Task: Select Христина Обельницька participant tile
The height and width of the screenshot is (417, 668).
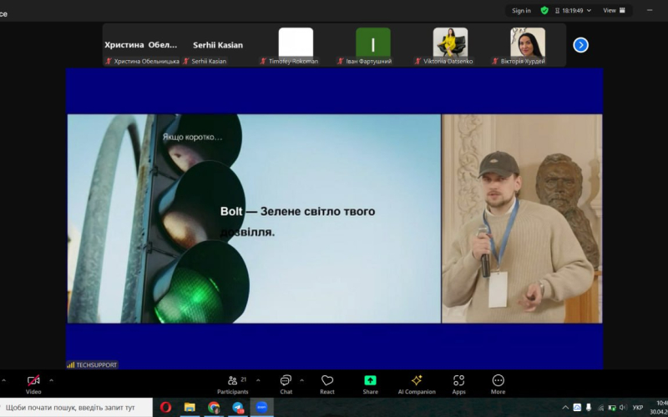Action: pyautogui.click(x=141, y=45)
